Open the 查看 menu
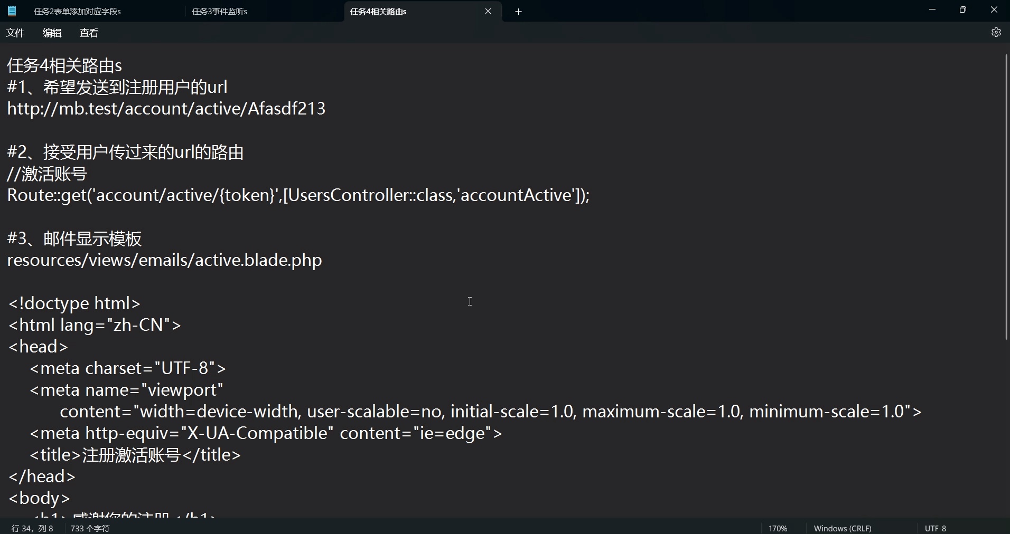Viewport: 1010px width, 534px height. point(89,33)
